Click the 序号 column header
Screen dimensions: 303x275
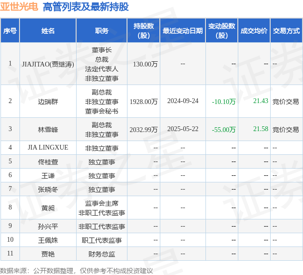[10, 31]
